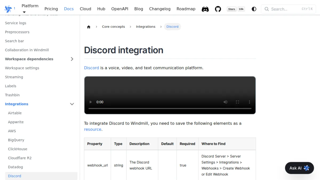The width and height of the screenshot is (320, 180).
Task: Open the Appwrite integration page
Action: 16,122
